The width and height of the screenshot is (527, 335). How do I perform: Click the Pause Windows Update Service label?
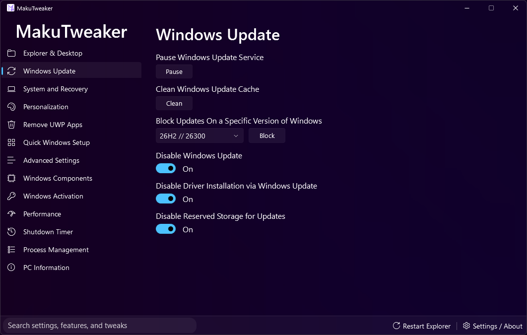[x=210, y=58]
